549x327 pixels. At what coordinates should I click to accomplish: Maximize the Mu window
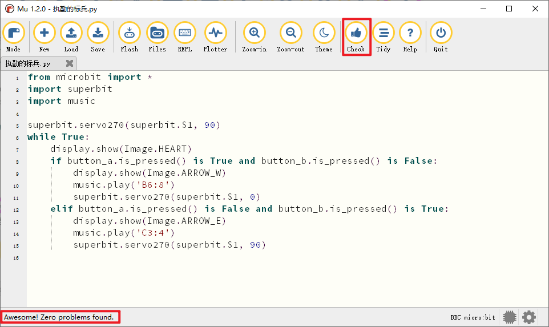click(x=509, y=9)
